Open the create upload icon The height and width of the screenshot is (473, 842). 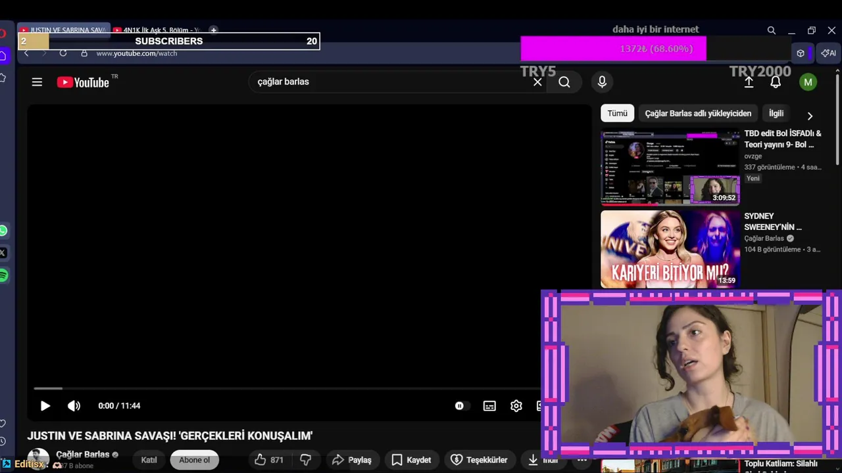(x=749, y=82)
